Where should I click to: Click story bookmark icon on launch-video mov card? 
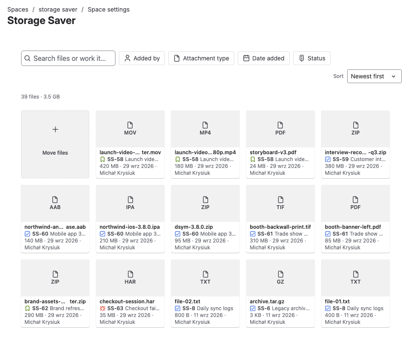(103, 159)
